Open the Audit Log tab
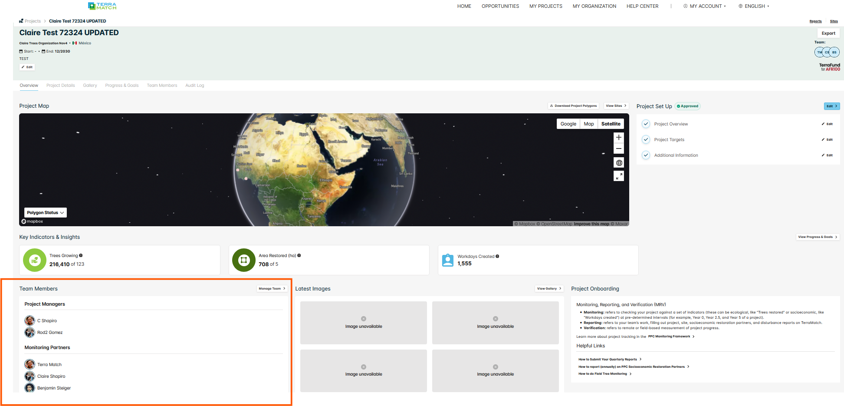 point(195,86)
